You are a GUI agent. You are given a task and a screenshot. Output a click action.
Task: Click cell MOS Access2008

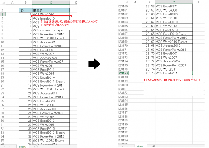coord(51,109)
